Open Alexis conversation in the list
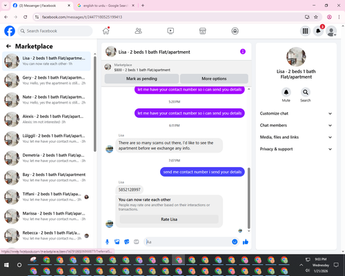 coord(47,119)
